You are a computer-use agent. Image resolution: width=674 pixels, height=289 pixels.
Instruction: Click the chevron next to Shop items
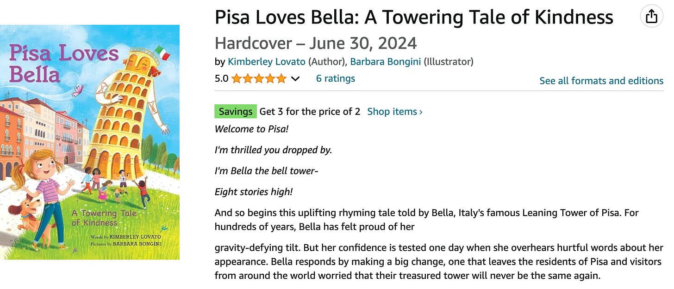coord(420,112)
